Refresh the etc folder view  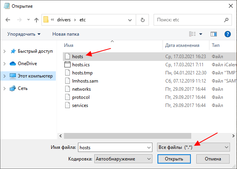point(142,20)
